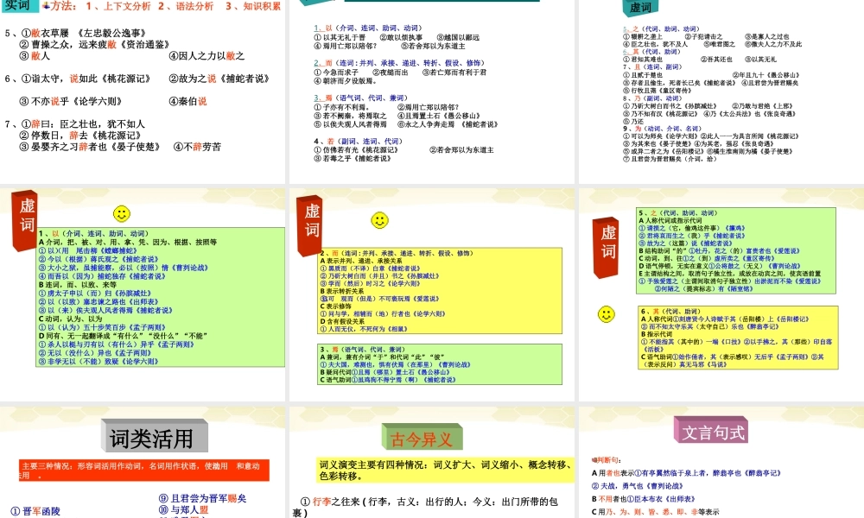Click the text "①今急而求子"
The image size is (864, 518).
336,73
